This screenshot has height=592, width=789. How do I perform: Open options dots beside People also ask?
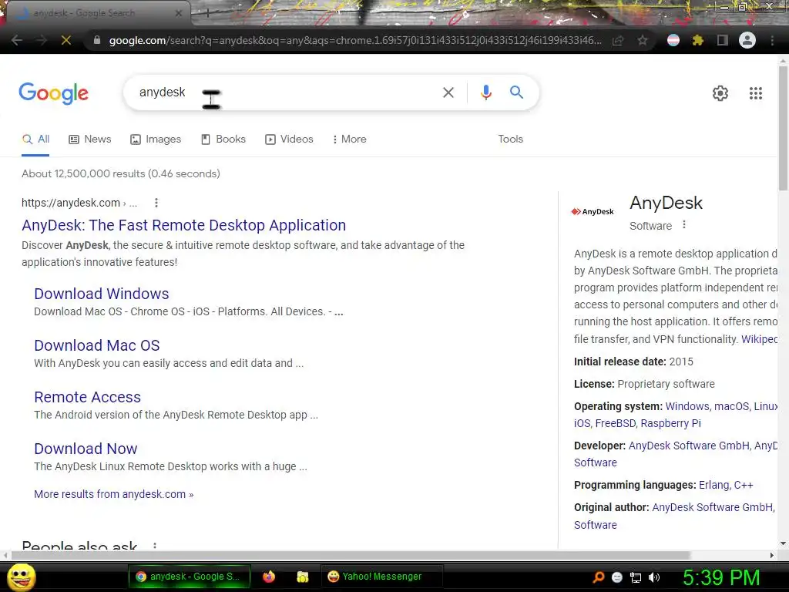(155, 546)
